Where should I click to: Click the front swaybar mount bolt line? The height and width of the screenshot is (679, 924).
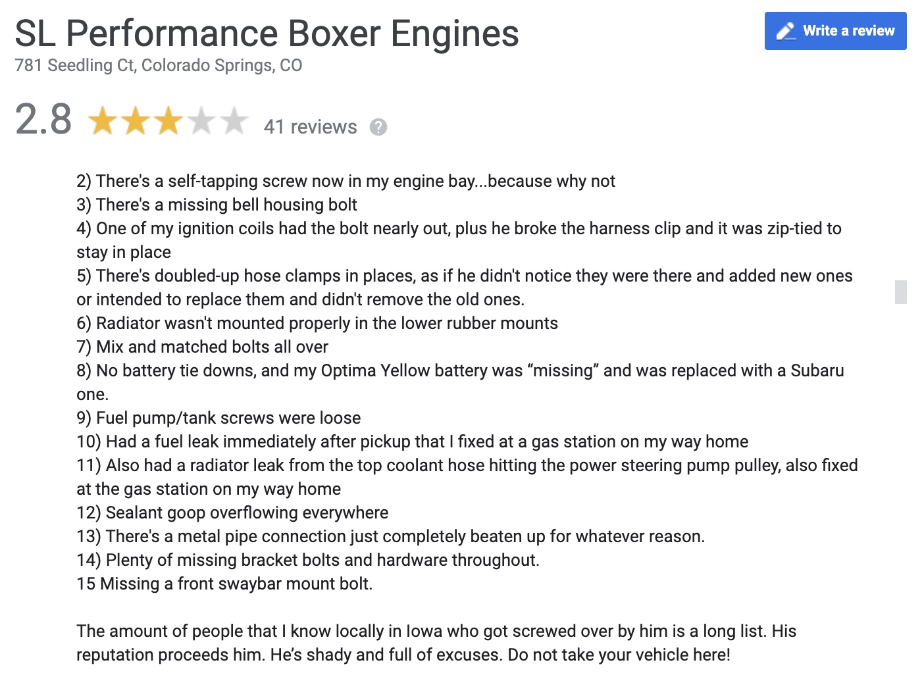pyautogui.click(x=224, y=584)
